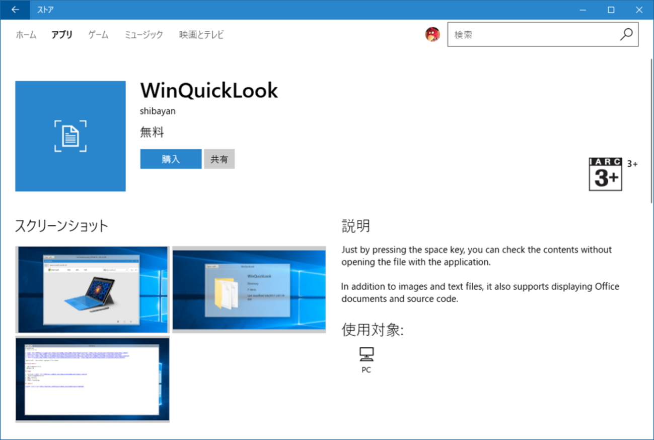Screen dimensions: 654x440
Task: Click the WinQuickLook app title
Action: coord(209,91)
